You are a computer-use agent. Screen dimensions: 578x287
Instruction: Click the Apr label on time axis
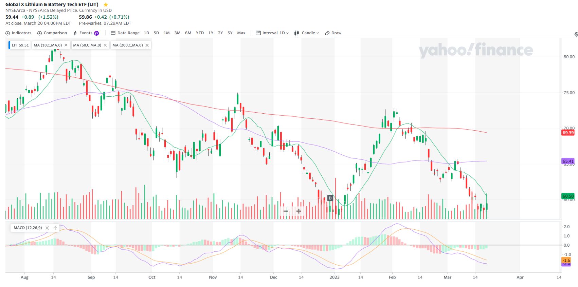point(520,277)
